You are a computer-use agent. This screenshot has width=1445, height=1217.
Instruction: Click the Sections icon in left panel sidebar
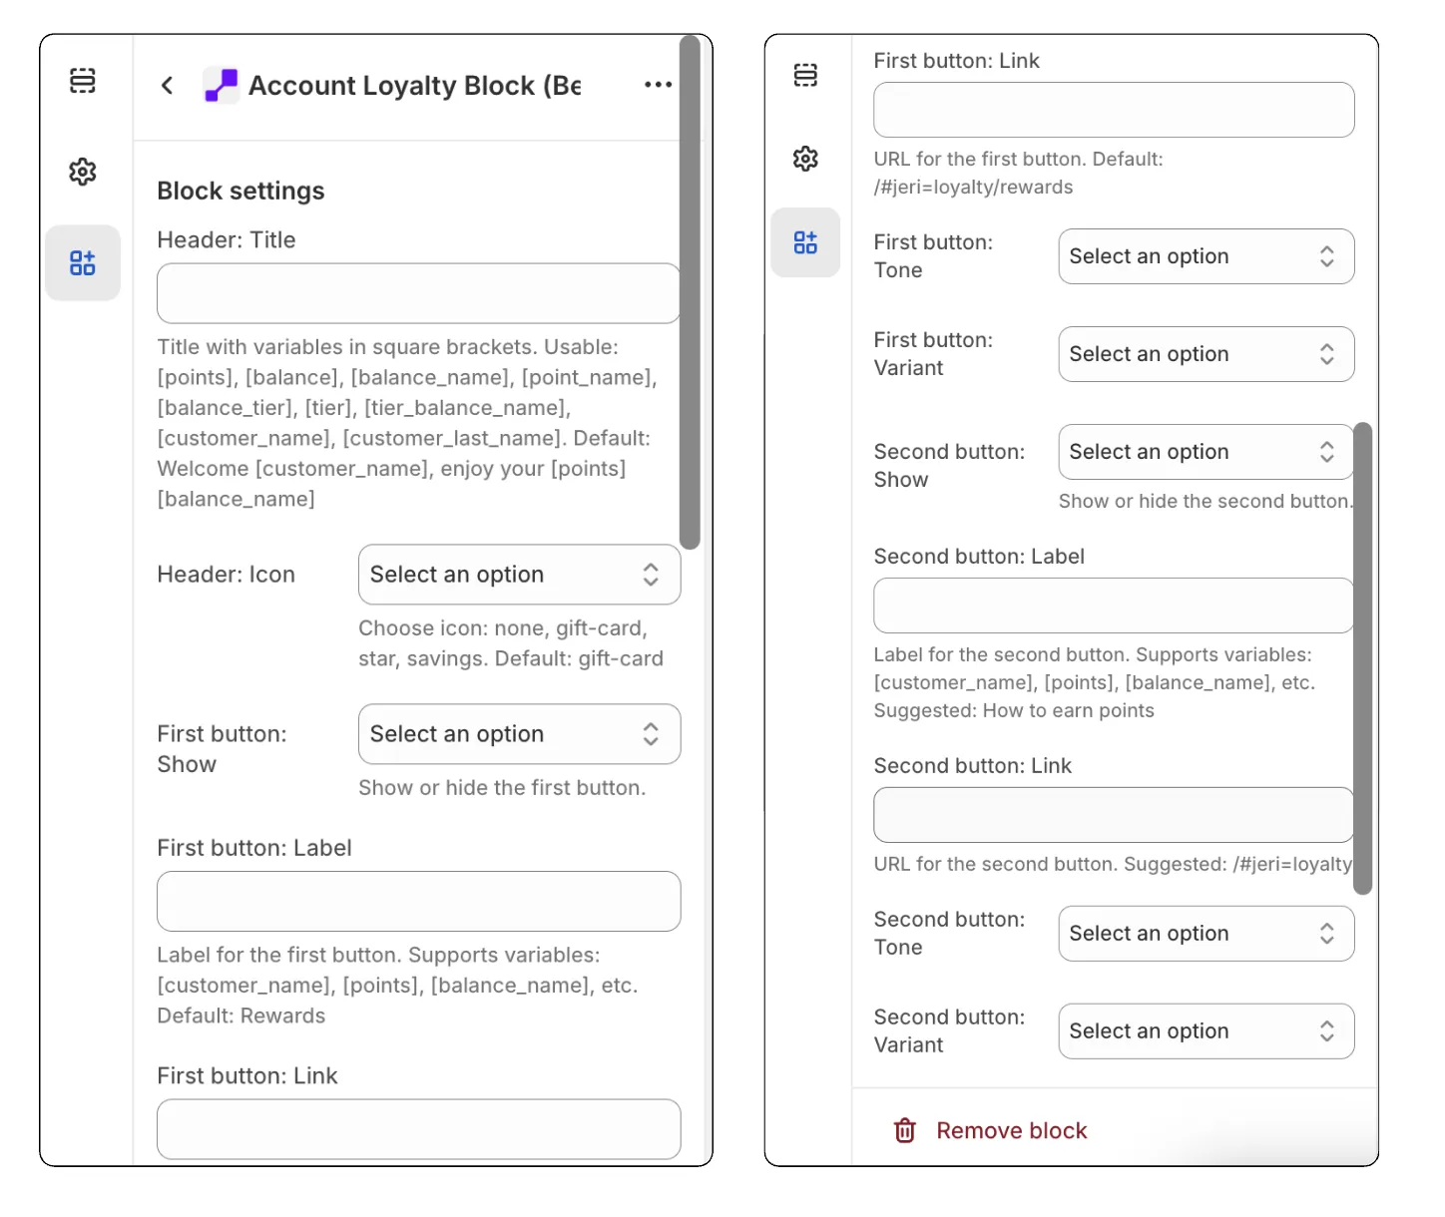click(83, 81)
